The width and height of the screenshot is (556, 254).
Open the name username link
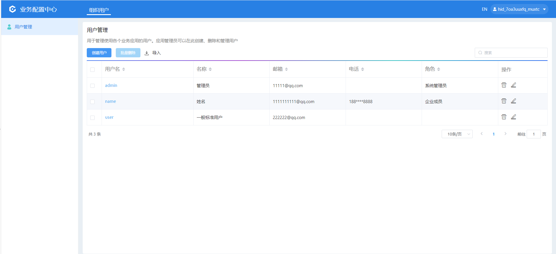(111, 101)
